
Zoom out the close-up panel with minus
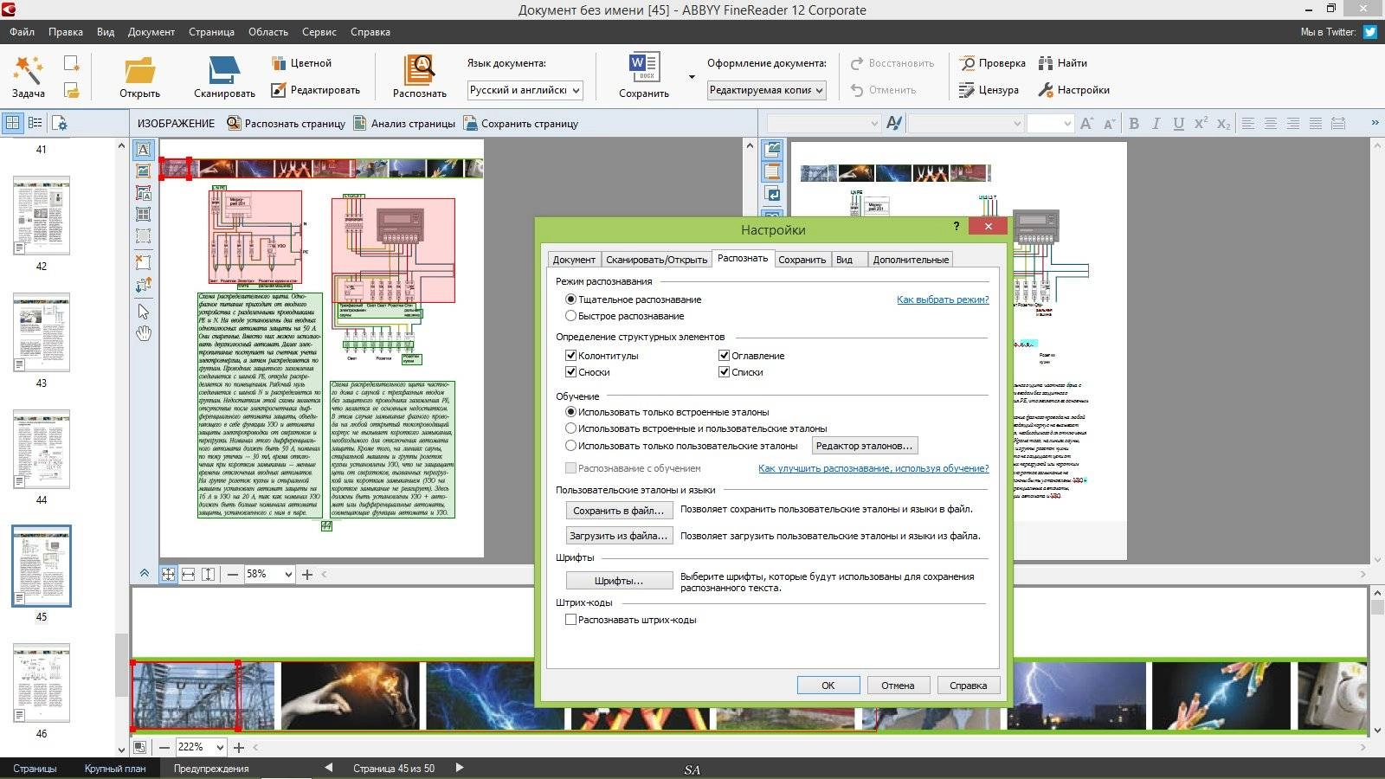[x=164, y=747]
